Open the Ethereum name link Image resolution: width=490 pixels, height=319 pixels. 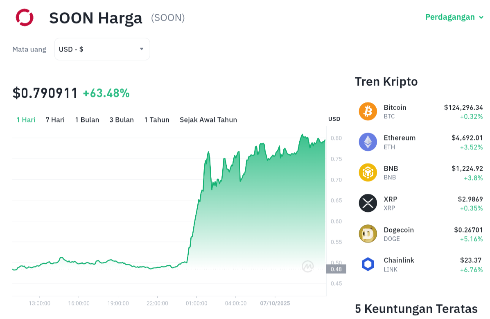(x=400, y=138)
